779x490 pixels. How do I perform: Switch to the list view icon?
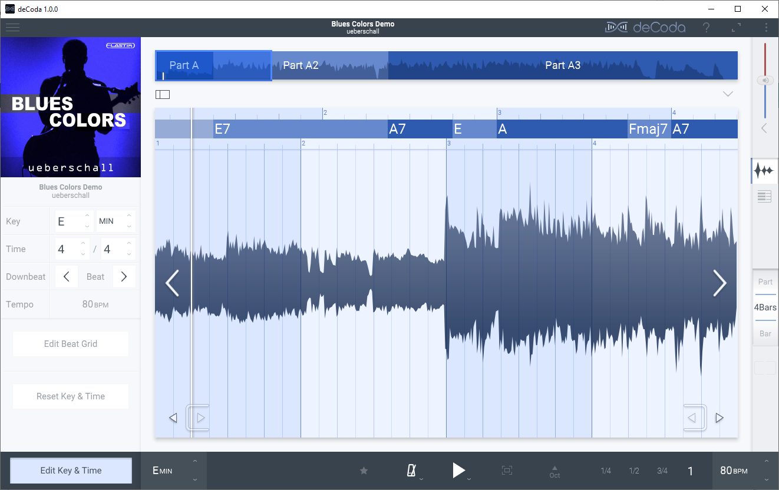[764, 197]
